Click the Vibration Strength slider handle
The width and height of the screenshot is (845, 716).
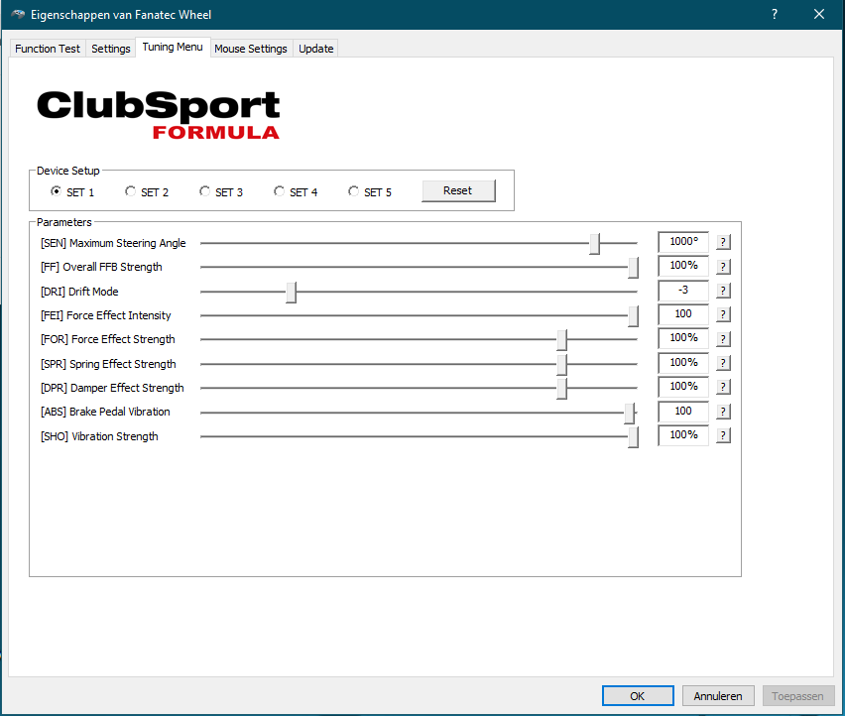(633, 437)
